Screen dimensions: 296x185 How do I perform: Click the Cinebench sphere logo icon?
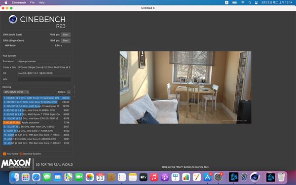pyautogui.click(x=13, y=19)
